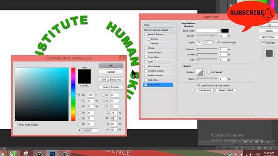The image size is (278, 156).
Task: Click the vertical hue spectrum slider
Action: (73, 94)
